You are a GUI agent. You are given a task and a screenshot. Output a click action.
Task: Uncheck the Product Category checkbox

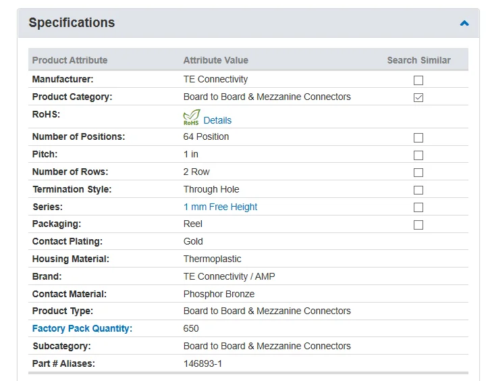coord(418,97)
